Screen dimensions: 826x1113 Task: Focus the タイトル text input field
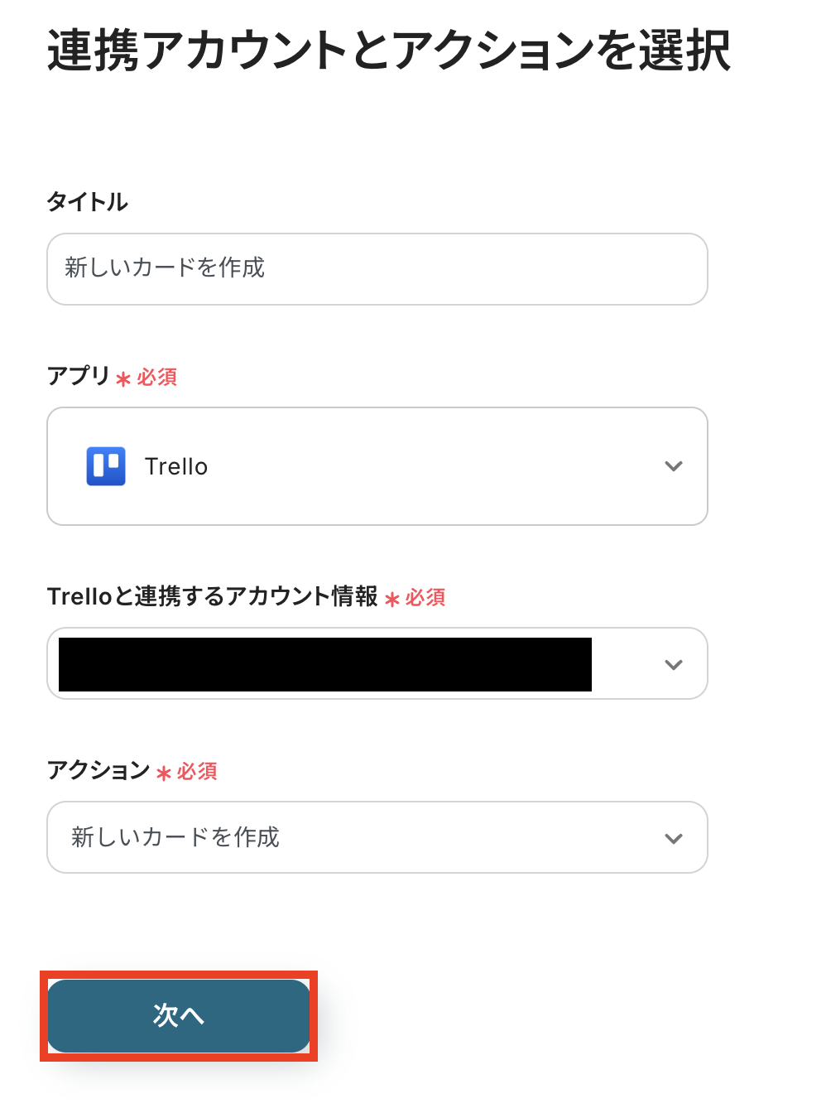pyautogui.click(x=377, y=268)
